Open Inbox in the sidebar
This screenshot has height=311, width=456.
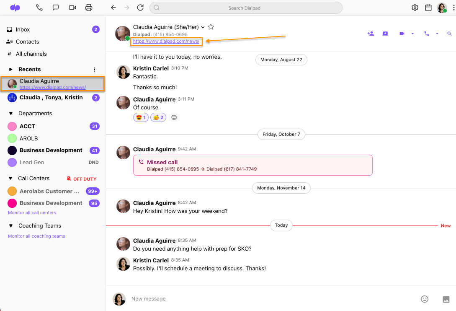click(53, 29)
